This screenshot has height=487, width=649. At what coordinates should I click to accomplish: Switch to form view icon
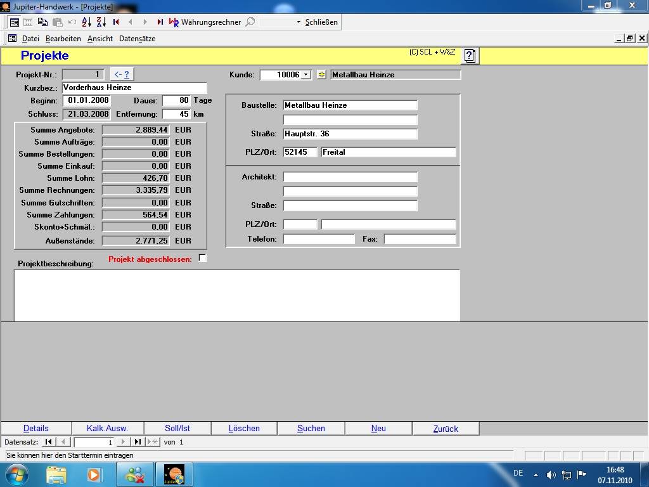pyautogui.click(x=14, y=22)
